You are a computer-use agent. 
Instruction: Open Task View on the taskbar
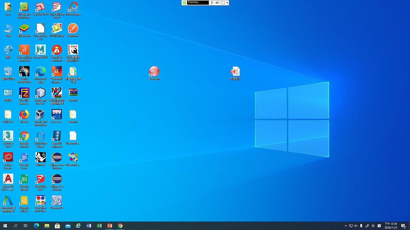(x=26, y=226)
